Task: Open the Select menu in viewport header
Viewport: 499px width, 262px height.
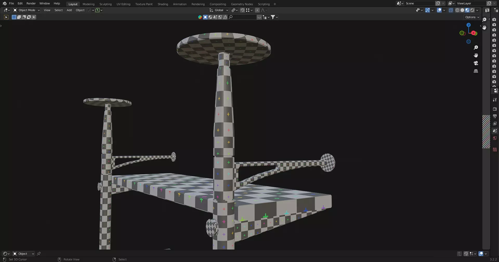Action: (x=58, y=10)
